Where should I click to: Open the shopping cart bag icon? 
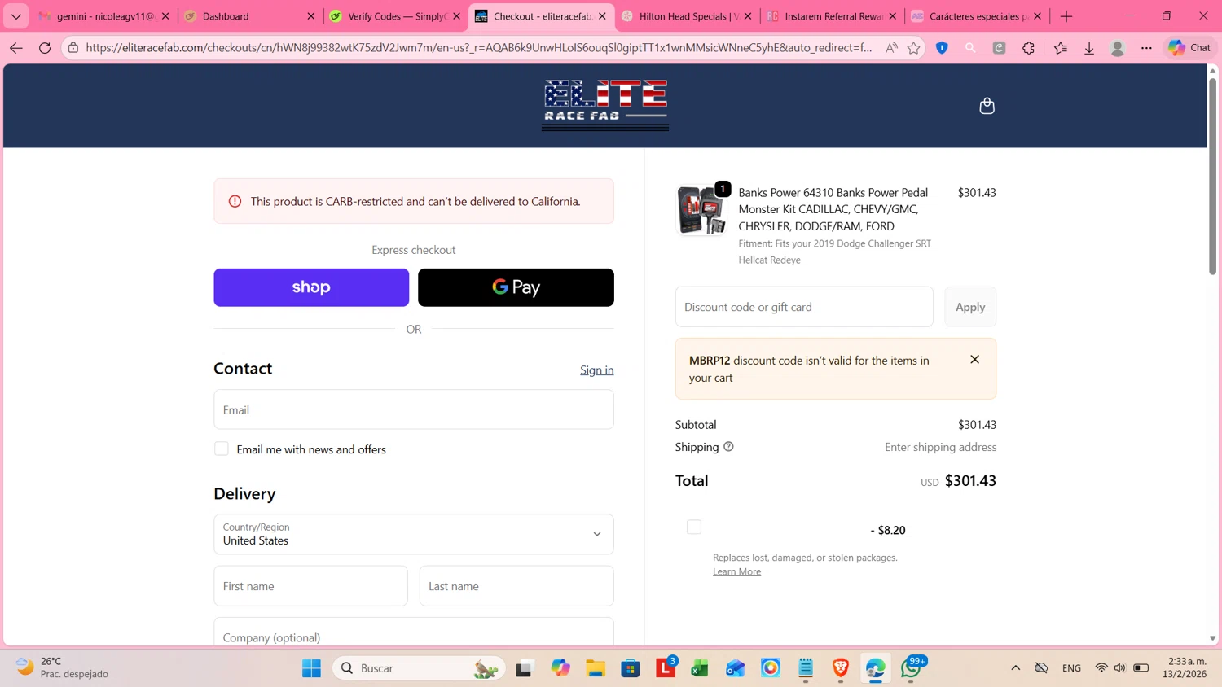click(x=987, y=106)
